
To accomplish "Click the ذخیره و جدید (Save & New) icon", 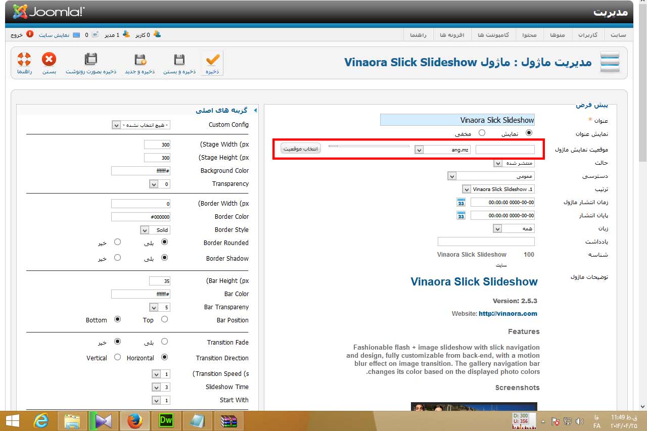I will coord(140,60).
